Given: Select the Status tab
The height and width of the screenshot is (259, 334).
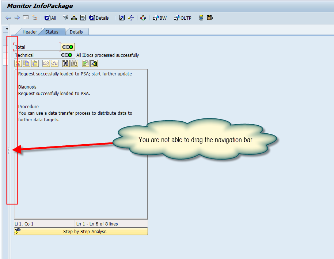Looking at the screenshot, I should click(x=52, y=32).
